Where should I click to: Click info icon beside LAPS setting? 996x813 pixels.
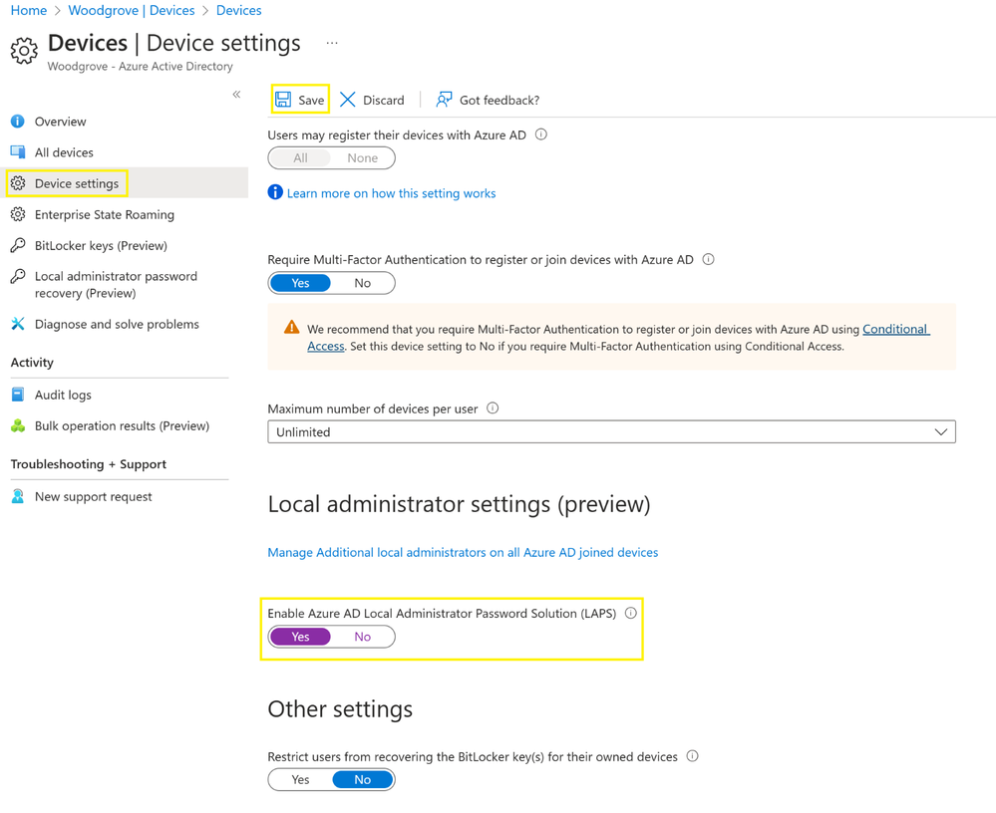pyautogui.click(x=630, y=613)
